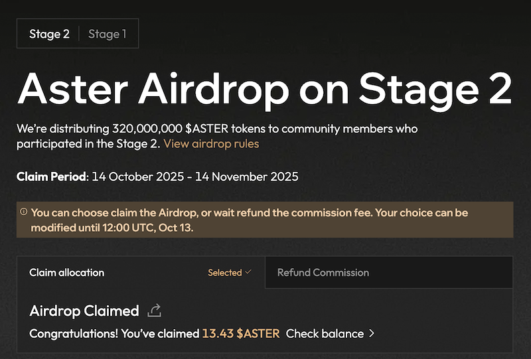This screenshot has height=359, width=531.
Task: Click the info icon in the notice banner
Action: 23,212
